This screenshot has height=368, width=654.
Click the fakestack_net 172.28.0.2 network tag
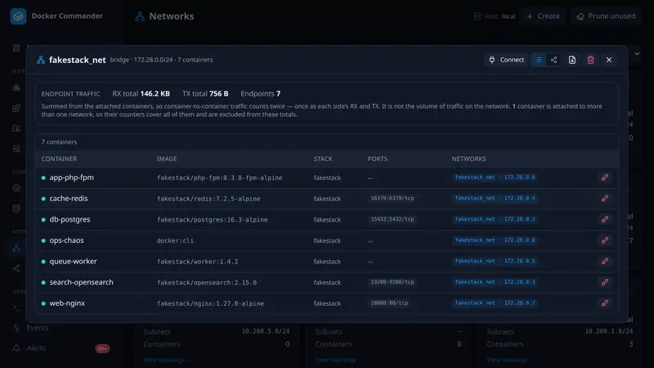click(x=495, y=219)
